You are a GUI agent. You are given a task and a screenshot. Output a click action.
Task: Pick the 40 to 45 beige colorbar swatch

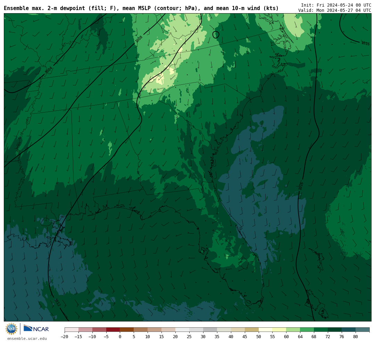(x=238, y=330)
